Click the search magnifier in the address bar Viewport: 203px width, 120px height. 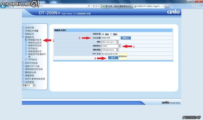89,6
